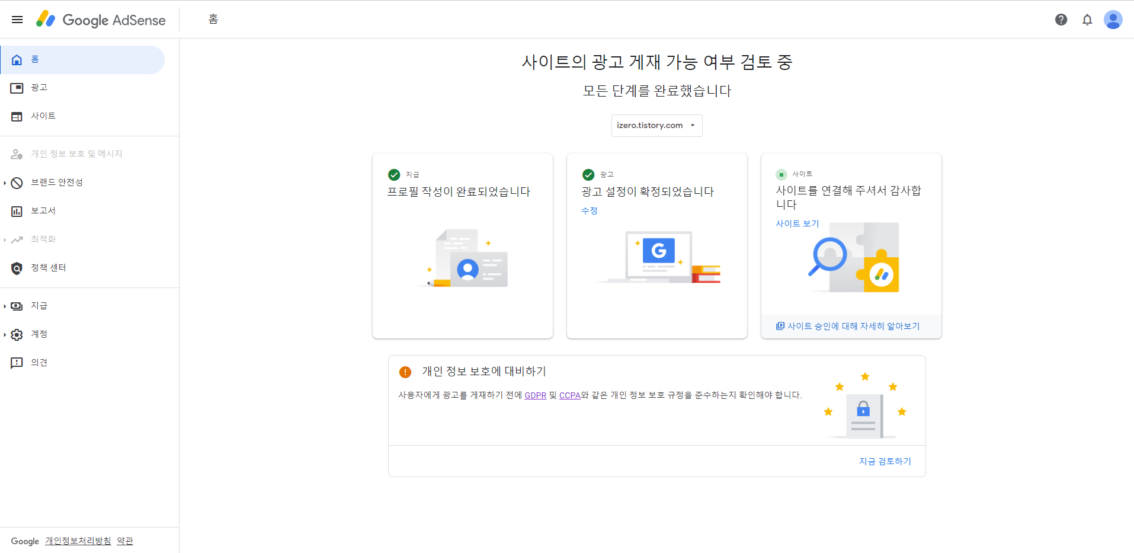Open the notifications bell
Viewport: 1134px width, 553px height.
point(1087,20)
